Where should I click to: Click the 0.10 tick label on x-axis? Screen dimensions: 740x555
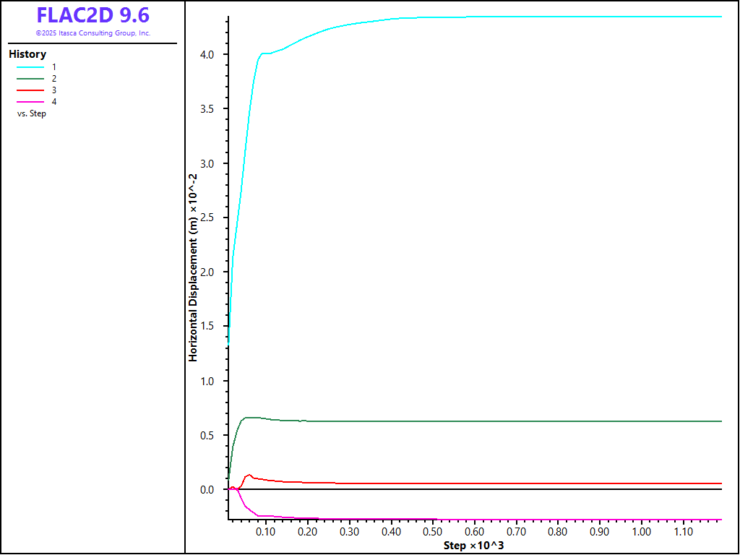pyautogui.click(x=265, y=532)
